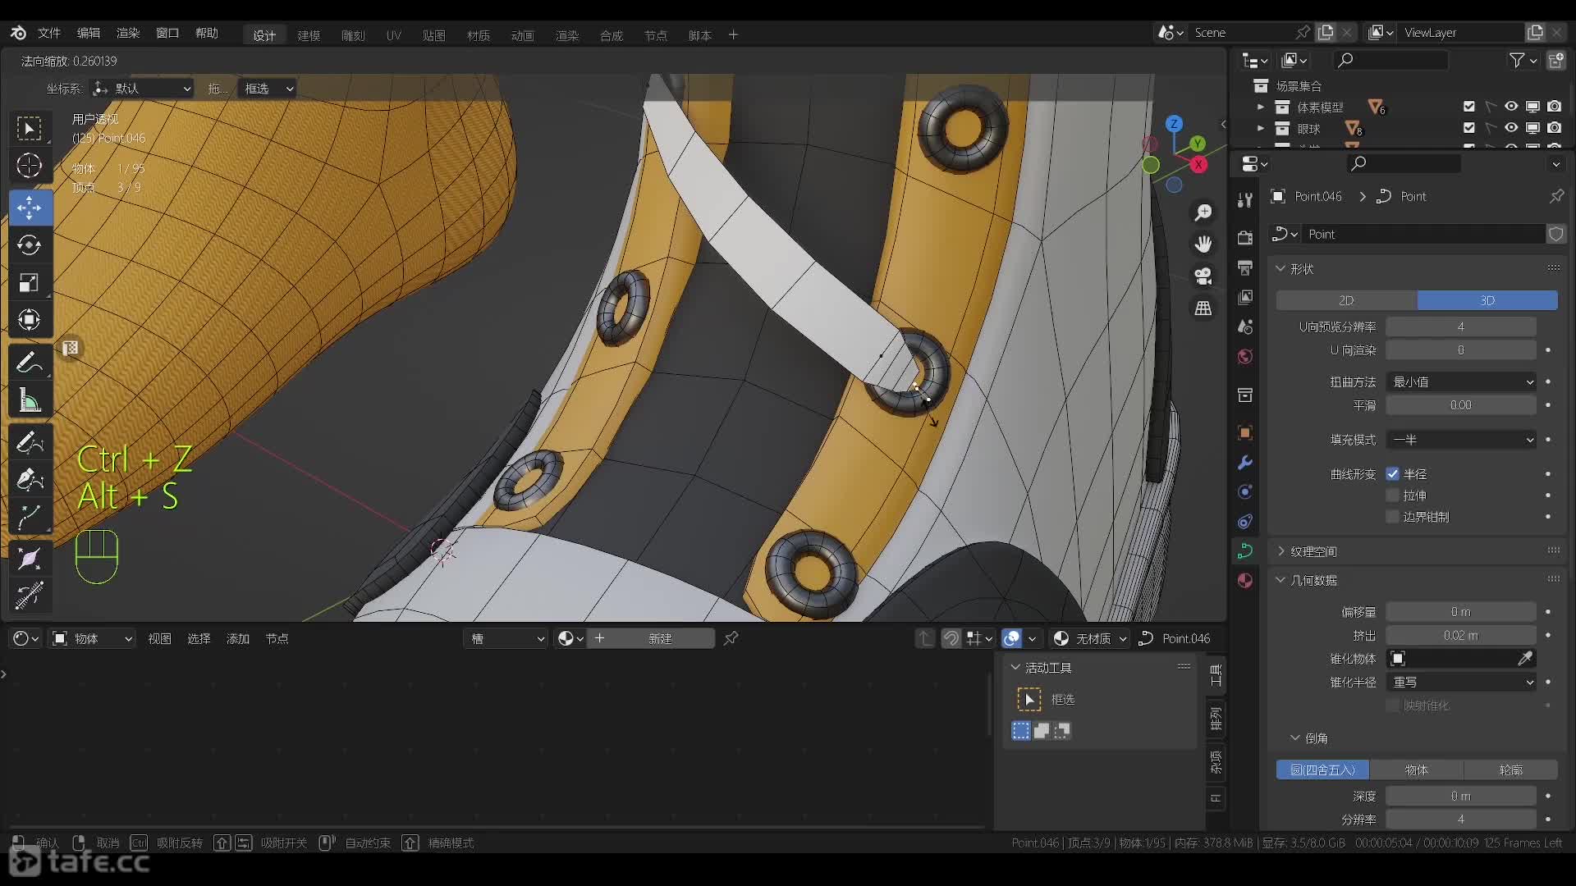Collapse the 形状 panel
The width and height of the screenshot is (1576, 886).
(x=1280, y=268)
